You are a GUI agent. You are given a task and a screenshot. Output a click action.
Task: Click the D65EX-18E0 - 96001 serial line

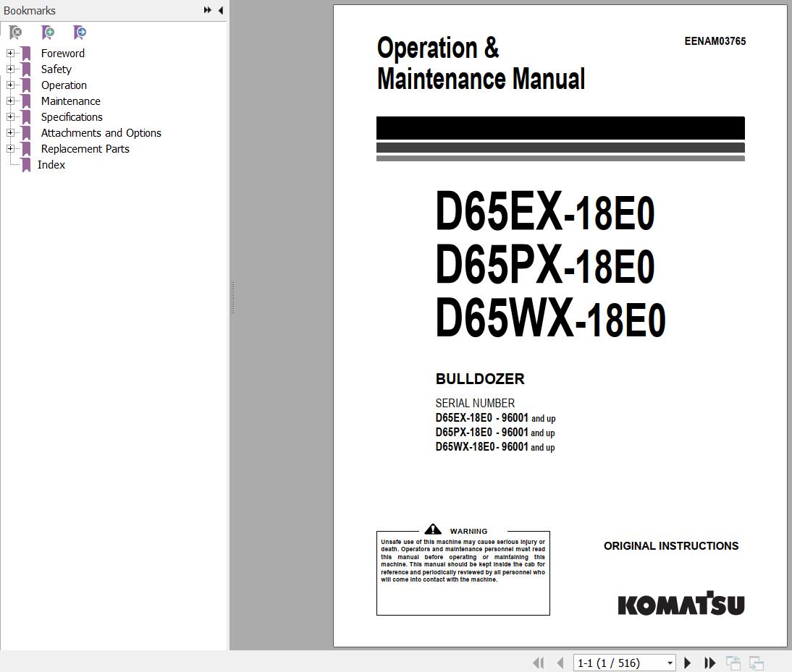pyautogui.click(x=495, y=417)
